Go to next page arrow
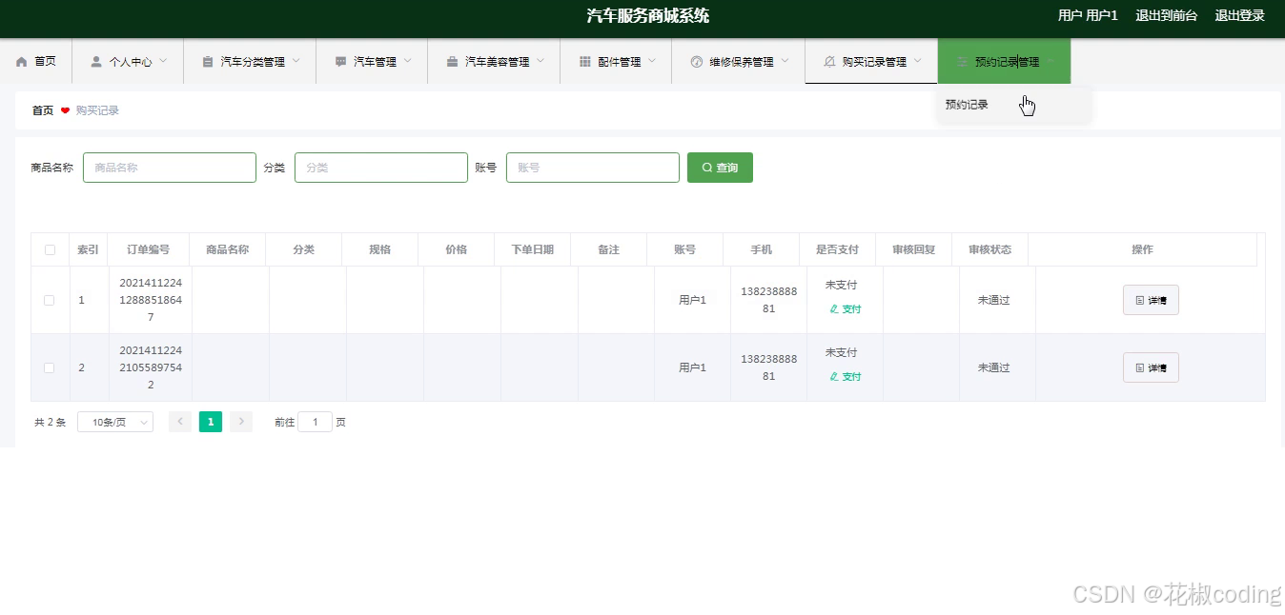 coord(241,422)
